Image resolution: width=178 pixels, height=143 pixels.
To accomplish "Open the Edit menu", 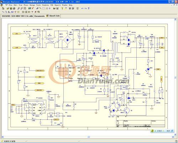I will (x=15, y=5).
